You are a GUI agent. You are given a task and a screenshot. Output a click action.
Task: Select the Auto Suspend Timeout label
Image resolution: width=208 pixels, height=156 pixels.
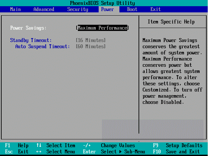tap(43, 47)
